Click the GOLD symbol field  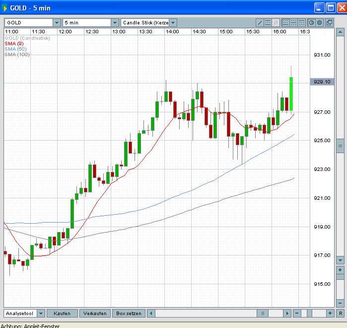tap(29, 22)
